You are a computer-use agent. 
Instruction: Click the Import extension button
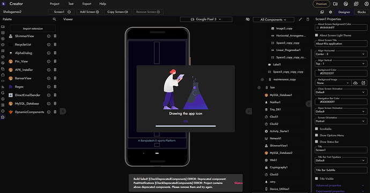[x=33, y=28]
